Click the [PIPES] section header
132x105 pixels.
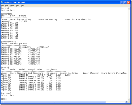pyautogui.click(x=5, y=68)
